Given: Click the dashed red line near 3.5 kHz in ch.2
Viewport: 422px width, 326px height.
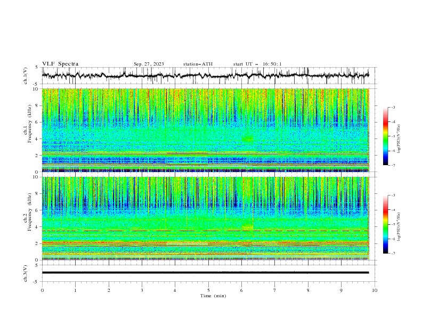Looking at the screenshot, I should (x=205, y=231).
